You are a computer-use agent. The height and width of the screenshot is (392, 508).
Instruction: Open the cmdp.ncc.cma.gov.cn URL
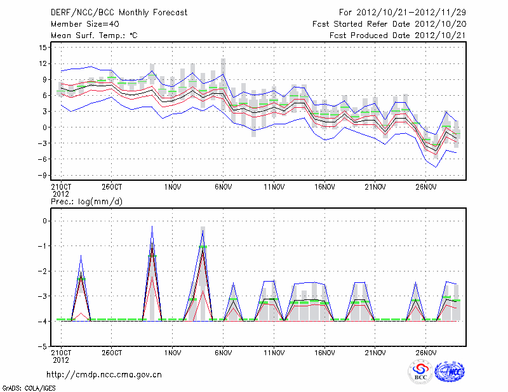pos(104,374)
